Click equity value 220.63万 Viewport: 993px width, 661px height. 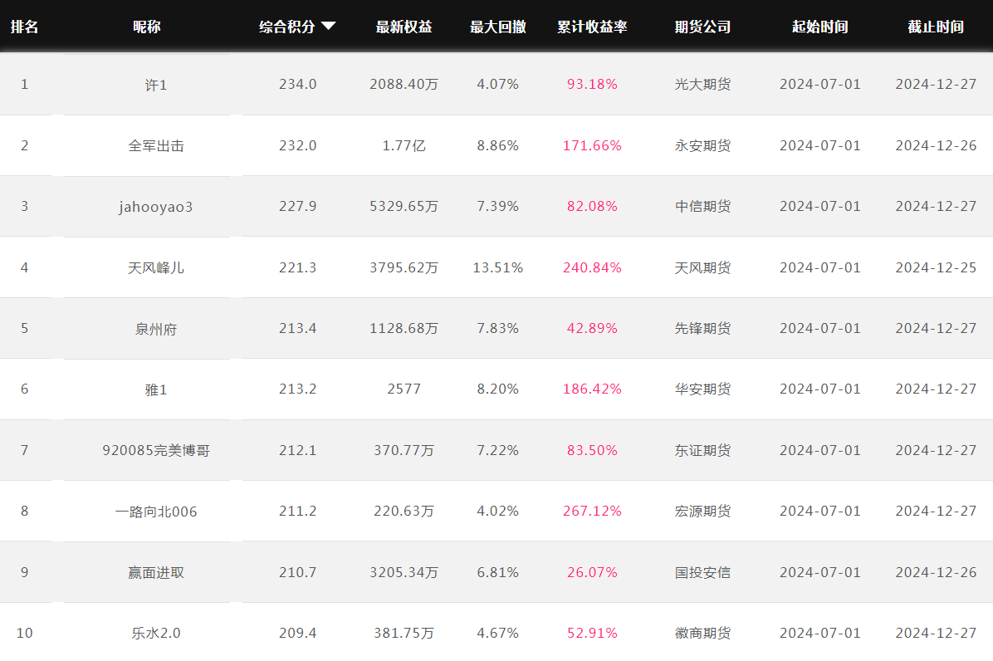click(404, 511)
